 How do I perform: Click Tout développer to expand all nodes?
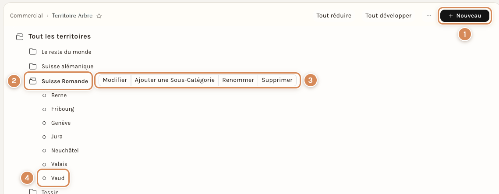click(388, 16)
